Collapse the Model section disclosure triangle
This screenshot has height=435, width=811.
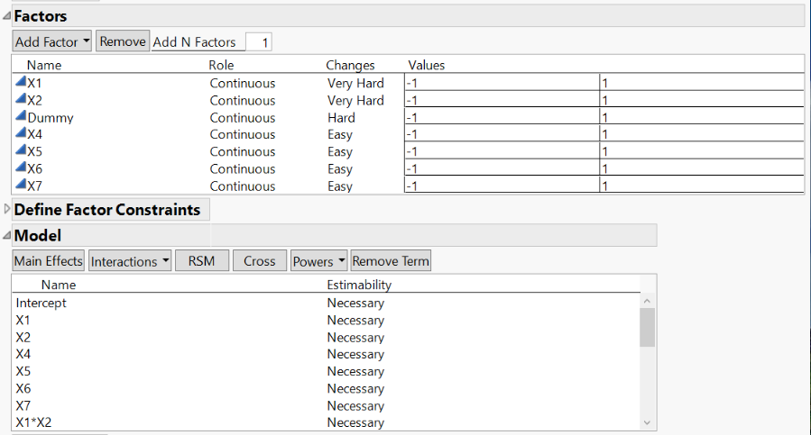(7, 236)
